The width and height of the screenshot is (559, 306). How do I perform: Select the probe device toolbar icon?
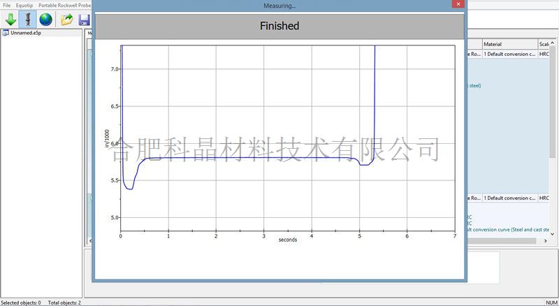click(x=29, y=20)
